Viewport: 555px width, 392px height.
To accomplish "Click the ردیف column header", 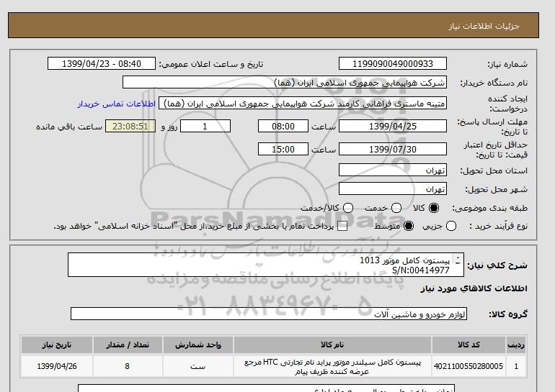I will [x=516, y=345].
